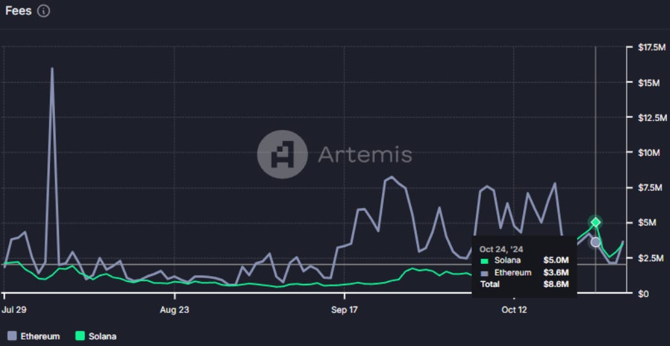Click the Solana legend color swatch
670x346 pixels.
pos(80,336)
